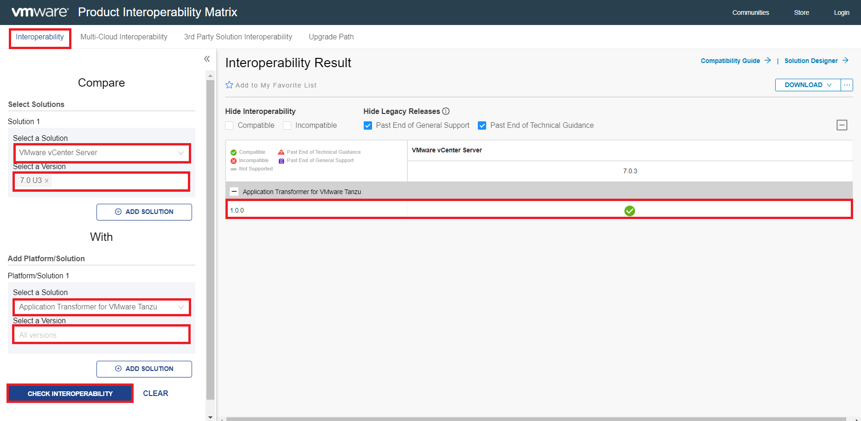
Task: Open the Multi-Cloud Interoperability tab
Action: point(123,37)
